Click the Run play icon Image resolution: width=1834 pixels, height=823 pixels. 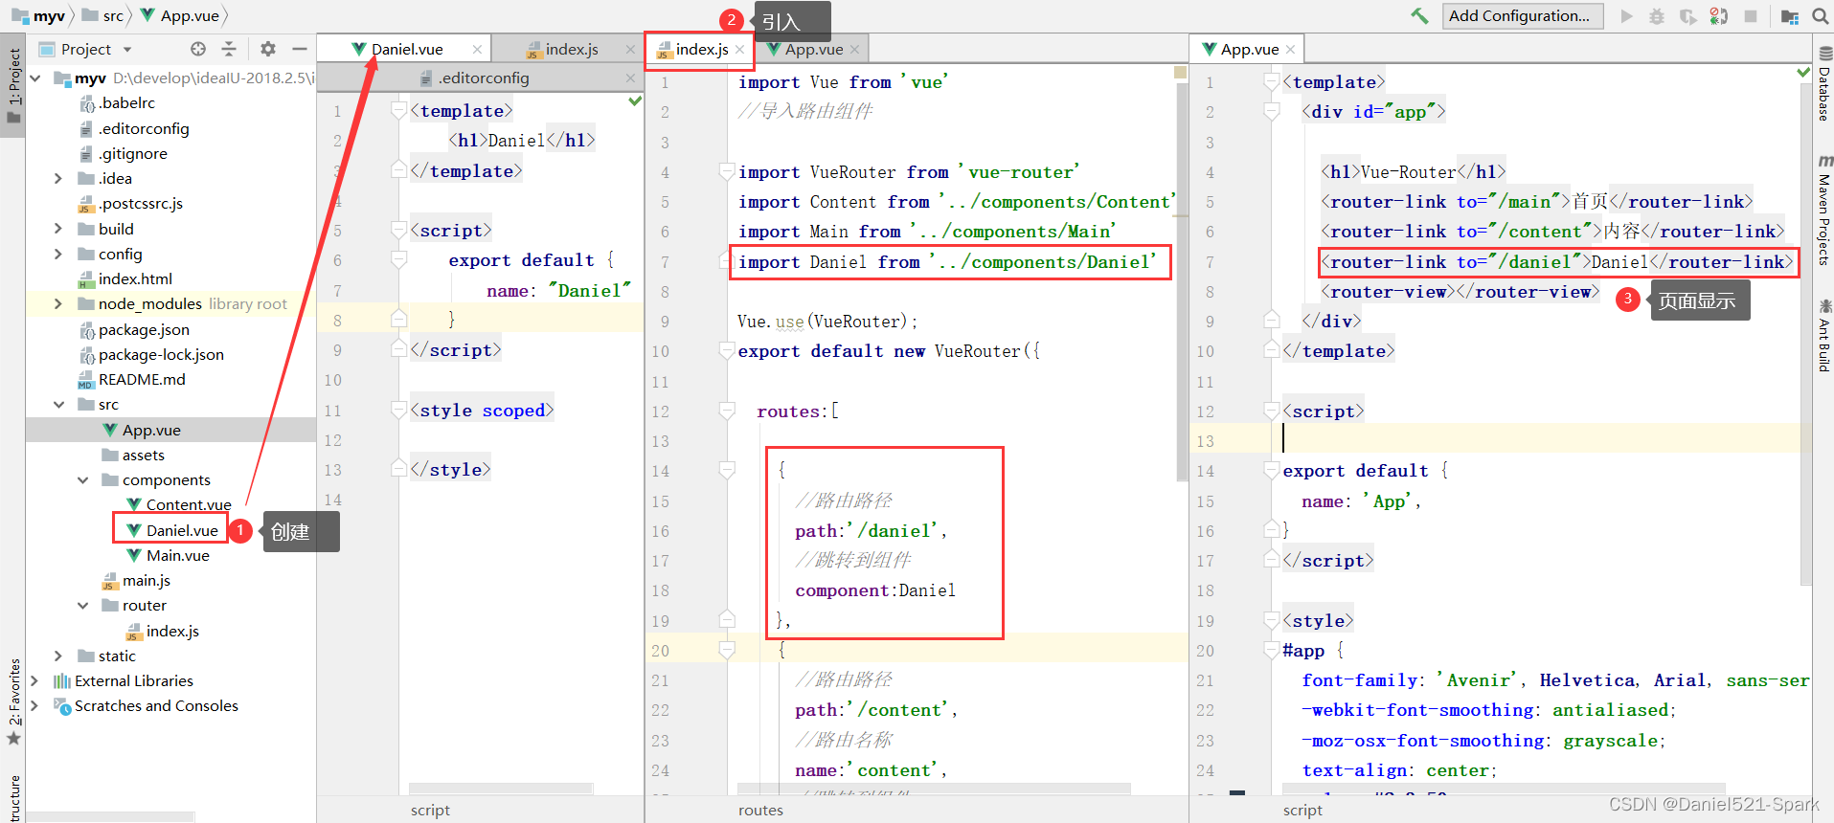click(1626, 16)
